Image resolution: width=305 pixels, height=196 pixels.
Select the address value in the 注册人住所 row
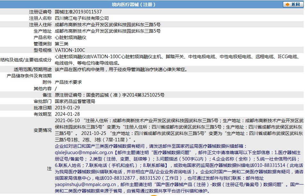tap(108, 25)
